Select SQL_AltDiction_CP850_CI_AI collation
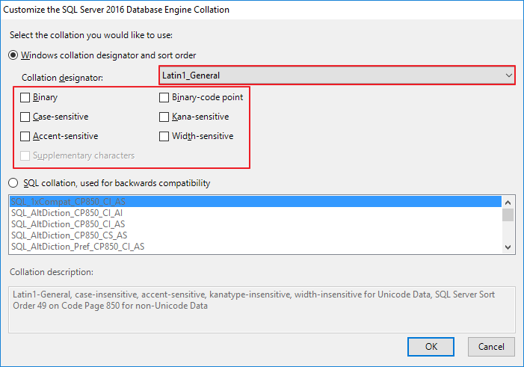Screen dimensions: 524x367 (x=256, y=213)
